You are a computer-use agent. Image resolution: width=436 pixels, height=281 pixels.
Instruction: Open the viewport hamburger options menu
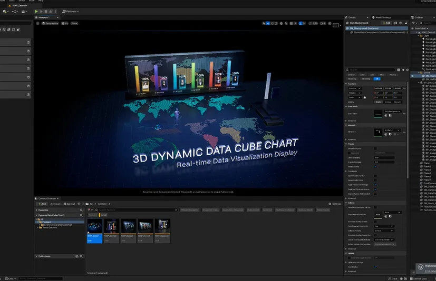click(x=37, y=23)
